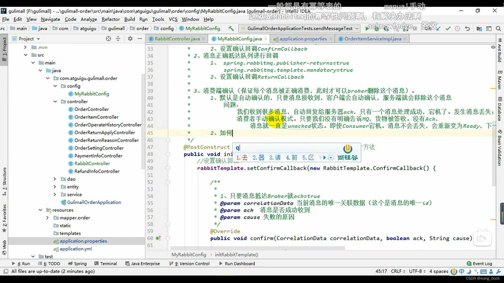Screen dimensions: 504x283
Task: Click the Collapse All icon in Project panel
Action: [x=118, y=39]
